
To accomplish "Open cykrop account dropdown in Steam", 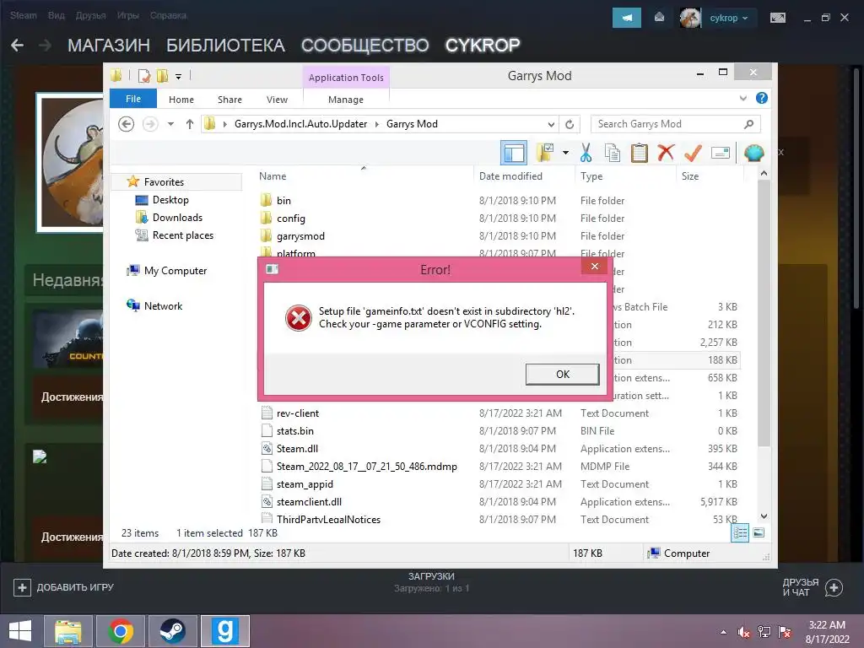I will (x=728, y=19).
